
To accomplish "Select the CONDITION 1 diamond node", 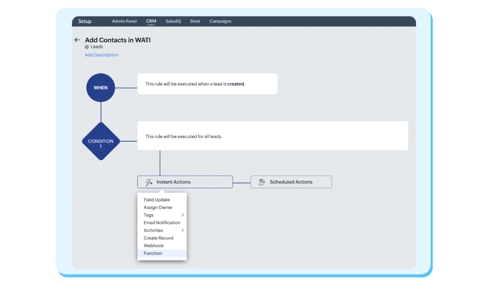I will [x=101, y=141].
